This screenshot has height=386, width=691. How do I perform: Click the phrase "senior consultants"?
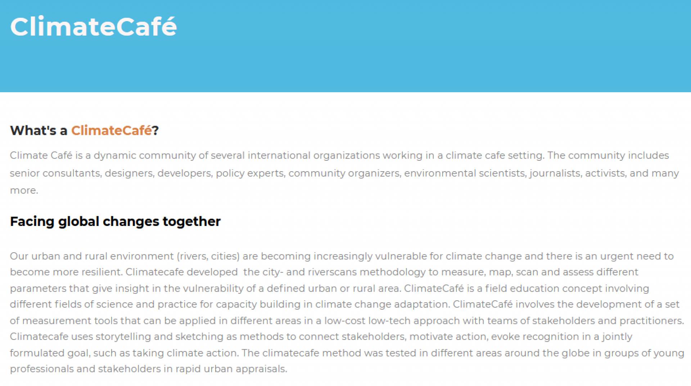pos(55,173)
